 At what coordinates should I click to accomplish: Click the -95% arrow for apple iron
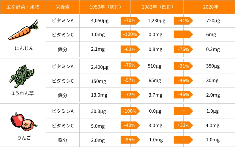pyautogui.click(x=130, y=140)
